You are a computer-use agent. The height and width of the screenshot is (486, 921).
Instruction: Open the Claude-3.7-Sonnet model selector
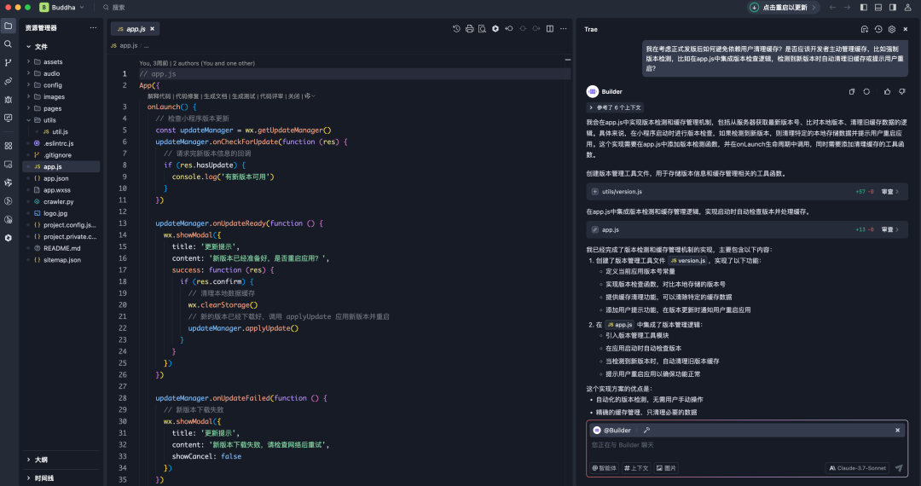point(857,468)
